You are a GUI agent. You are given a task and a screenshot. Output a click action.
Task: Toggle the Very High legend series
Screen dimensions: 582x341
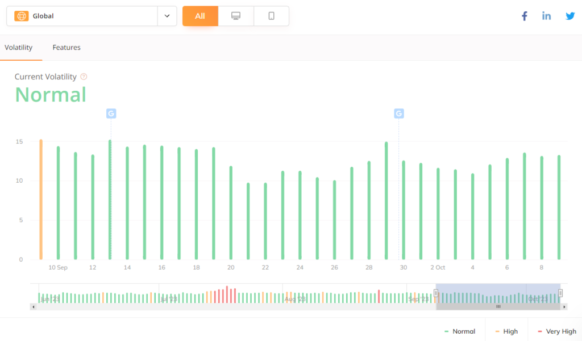click(556, 331)
